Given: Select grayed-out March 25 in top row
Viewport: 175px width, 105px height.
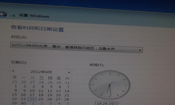Looking at the screenshot, I should (14, 82).
